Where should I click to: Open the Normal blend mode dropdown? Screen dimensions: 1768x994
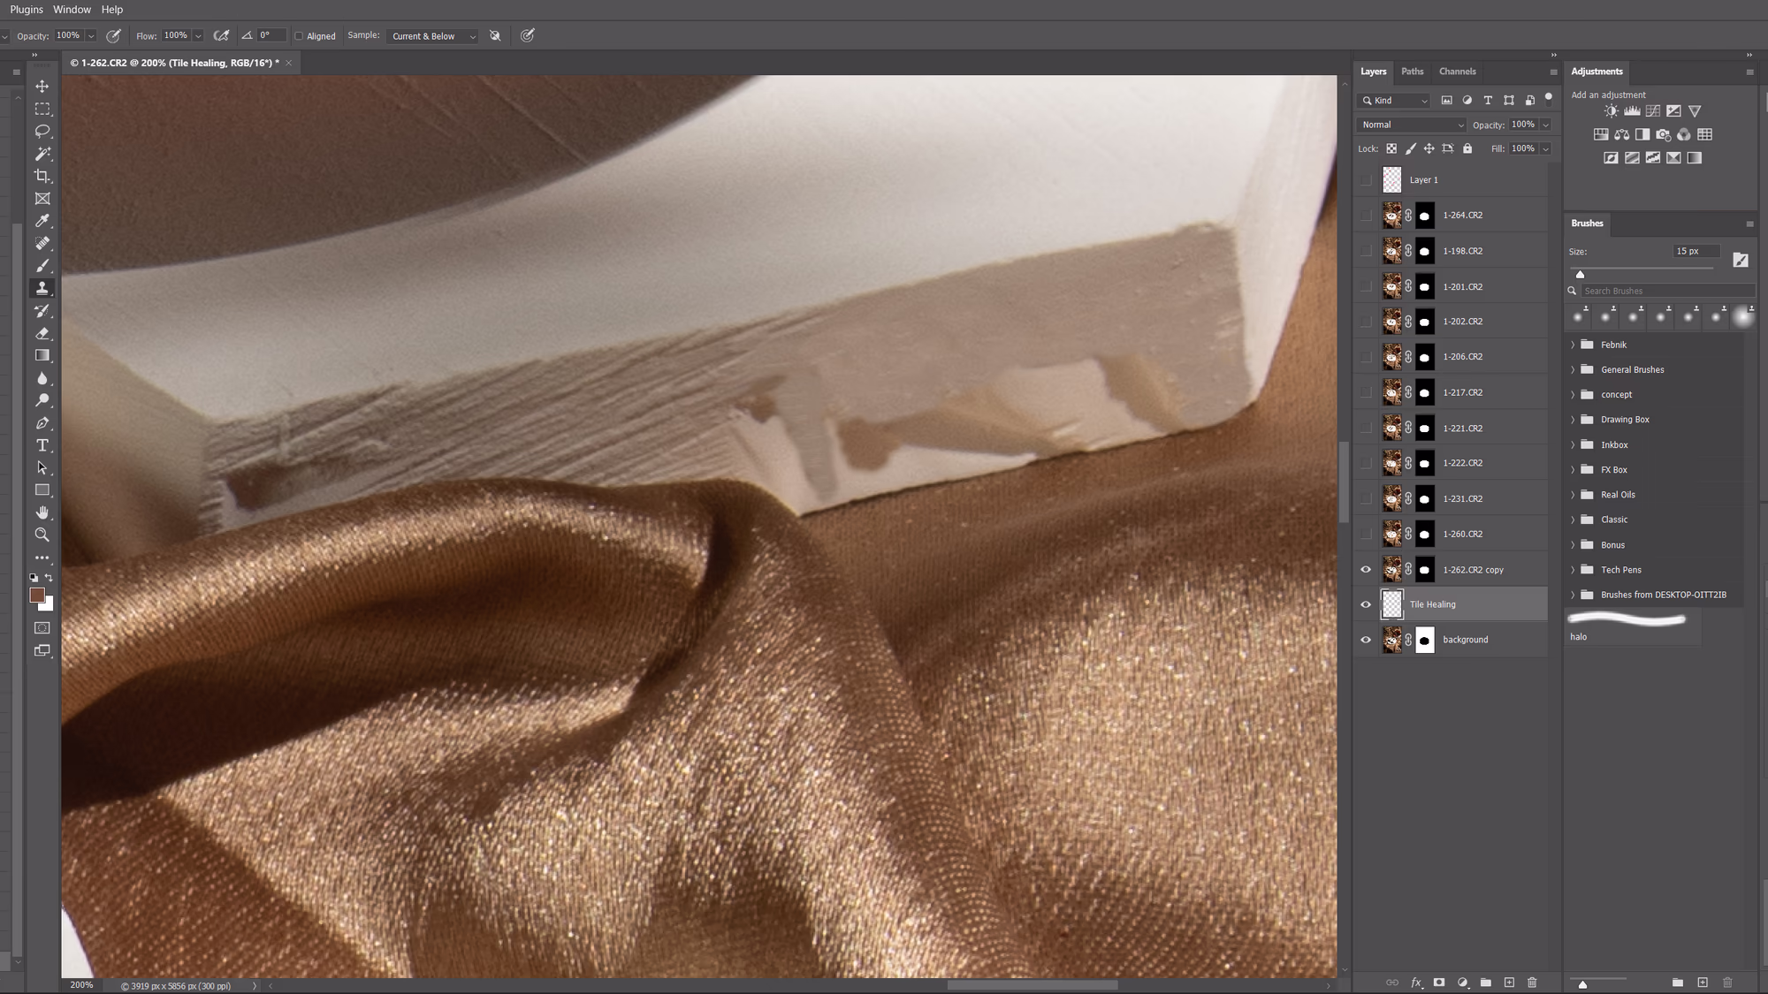[1411, 125]
